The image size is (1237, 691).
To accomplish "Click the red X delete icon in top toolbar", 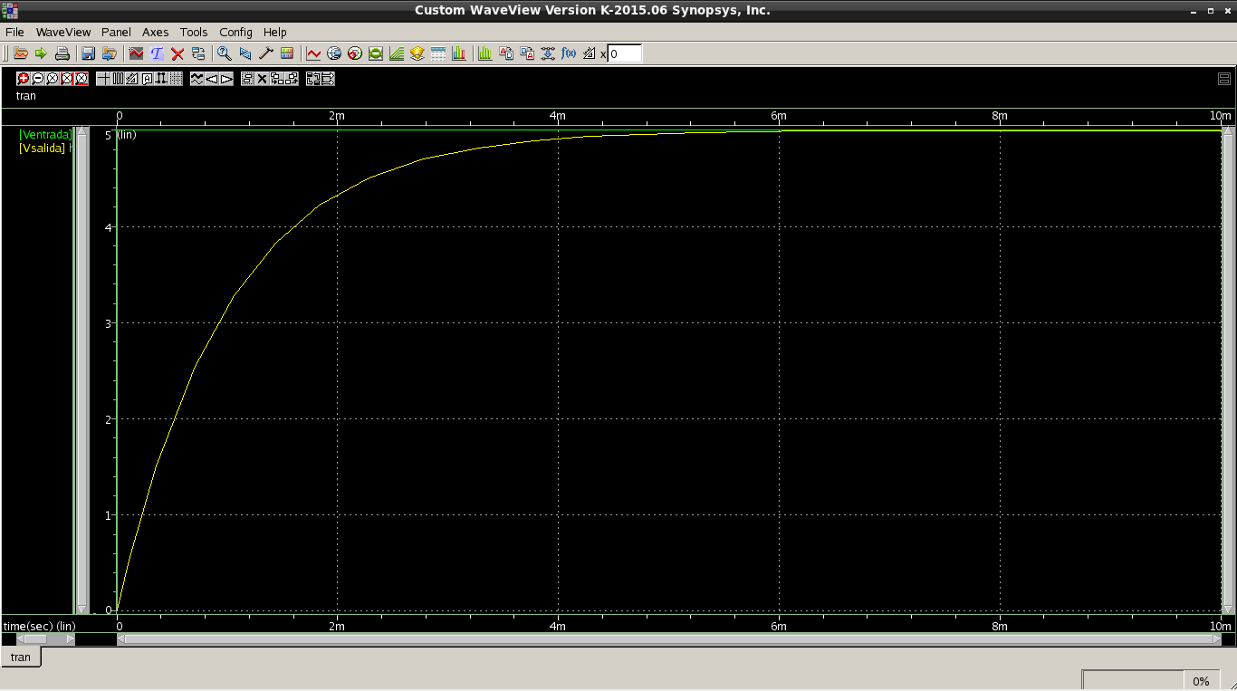I will 177,53.
